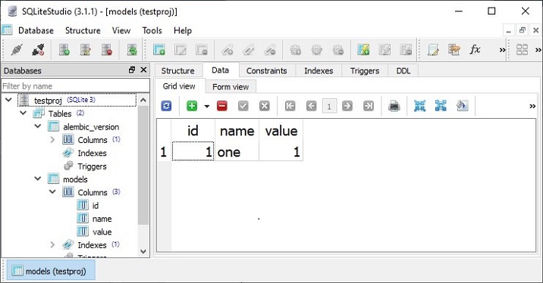The height and width of the screenshot is (283, 543).
Task: Click the Delete table toolbar icon
Action: click(x=202, y=50)
